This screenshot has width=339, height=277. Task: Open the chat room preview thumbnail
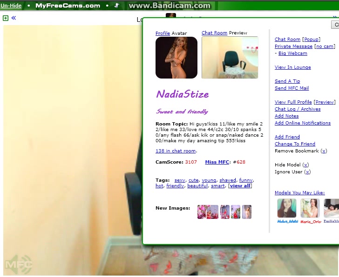230,58
